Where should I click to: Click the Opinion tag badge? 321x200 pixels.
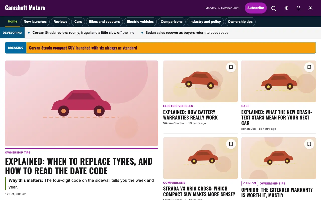(x=250, y=183)
